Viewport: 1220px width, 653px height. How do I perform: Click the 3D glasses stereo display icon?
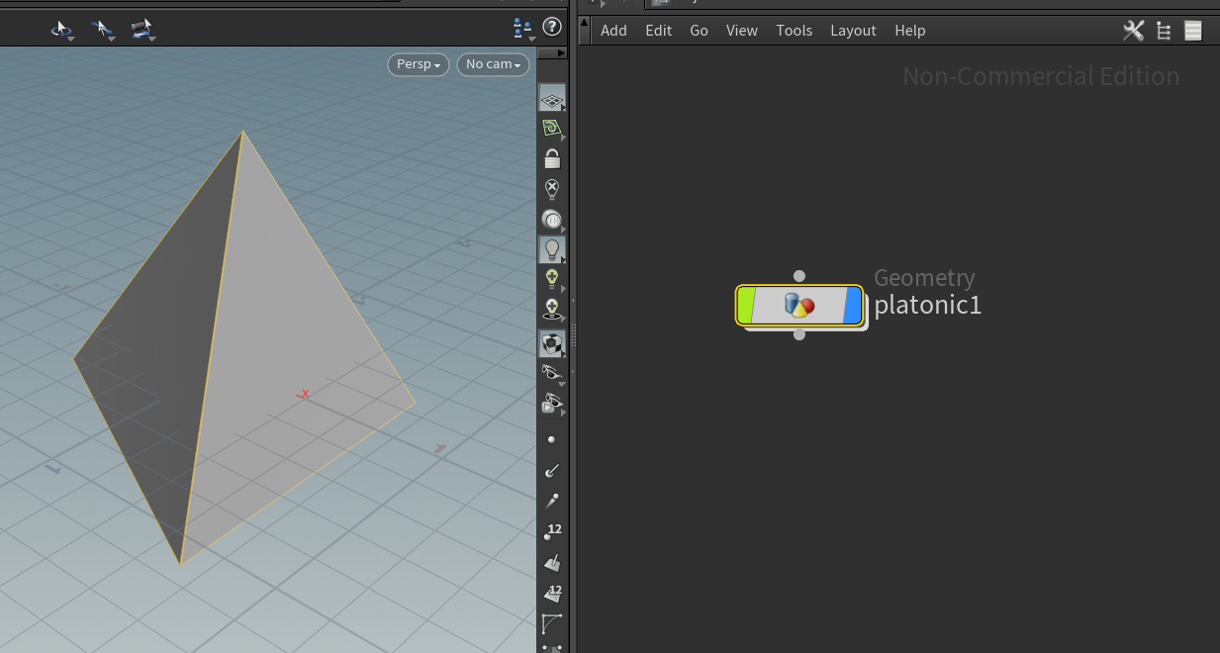[x=552, y=373]
